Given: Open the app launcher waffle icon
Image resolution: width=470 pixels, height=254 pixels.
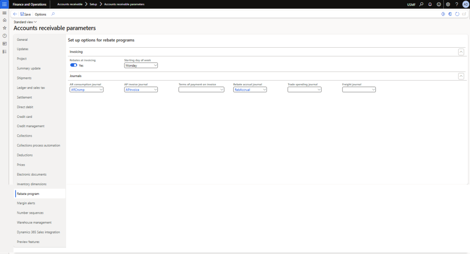Looking at the screenshot, I should (x=5, y=4).
